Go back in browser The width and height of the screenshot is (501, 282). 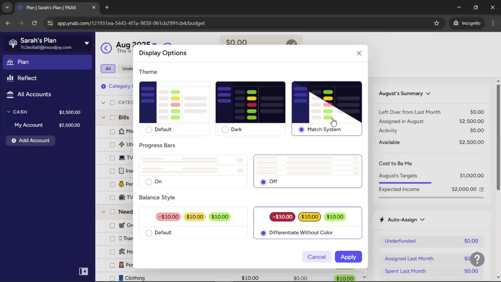[x=8, y=23]
